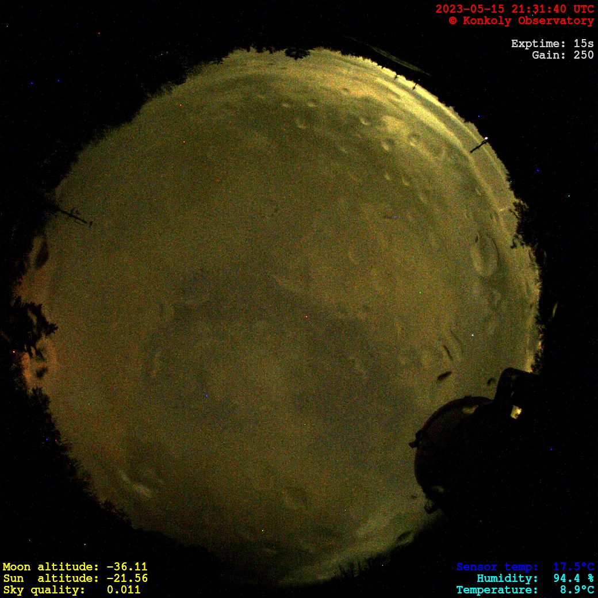Click the bright lamp on the upper-right pole
Screen dimensions: 598x598
(486, 139)
